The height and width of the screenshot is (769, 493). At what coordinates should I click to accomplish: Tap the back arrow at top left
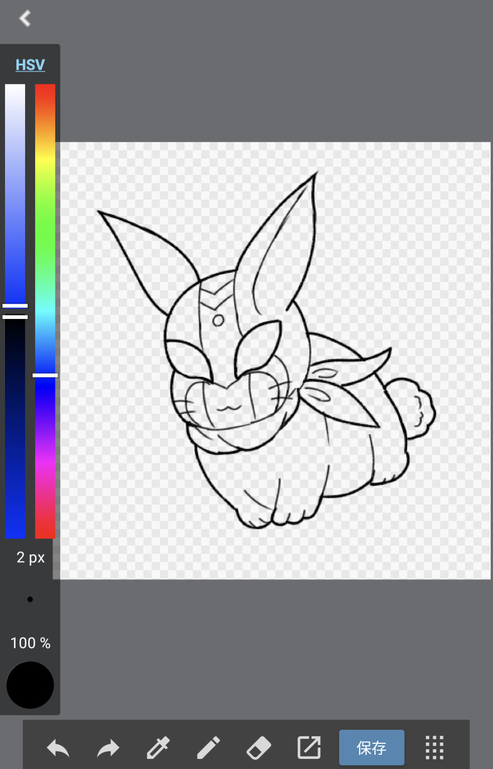pos(25,18)
